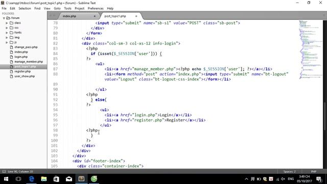The image size is (327, 184).
Task: Click the img folder icon
Action: (x=12, y=37)
